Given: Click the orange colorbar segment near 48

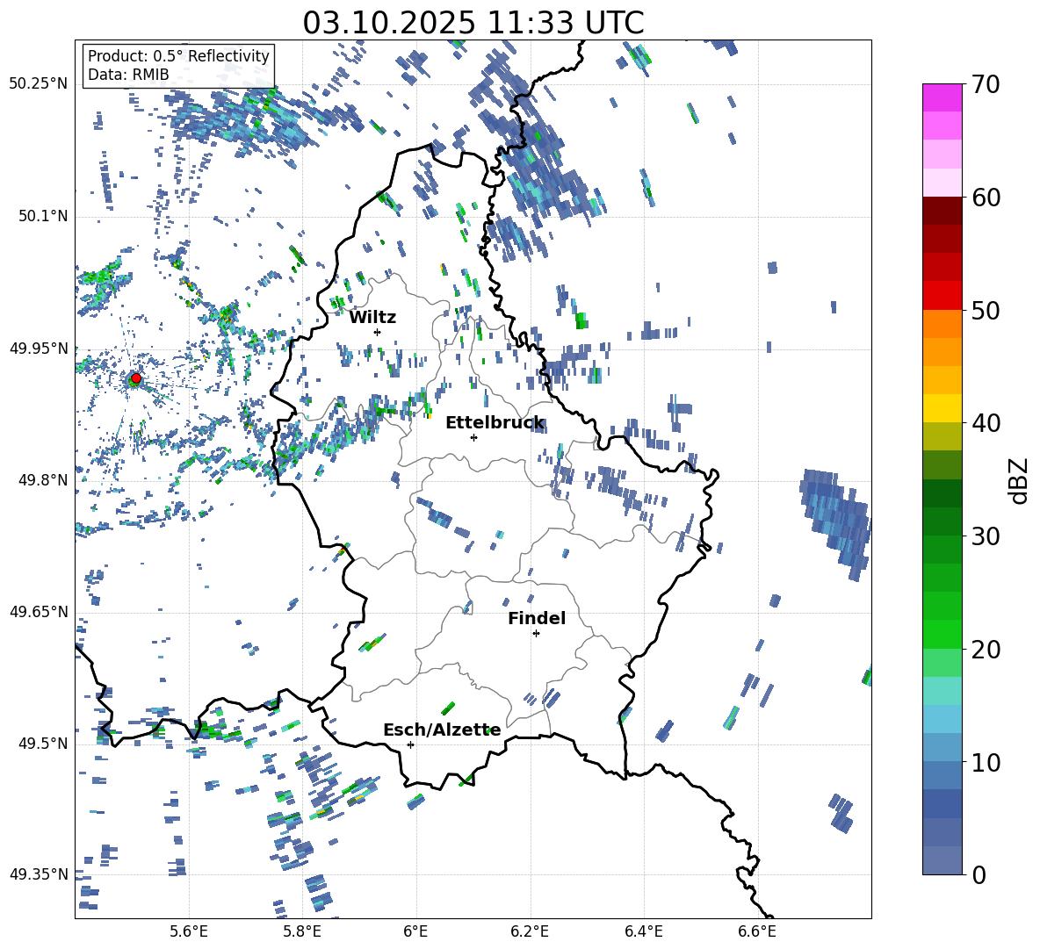Looking at the screenshot, I should tap(942, 324).
